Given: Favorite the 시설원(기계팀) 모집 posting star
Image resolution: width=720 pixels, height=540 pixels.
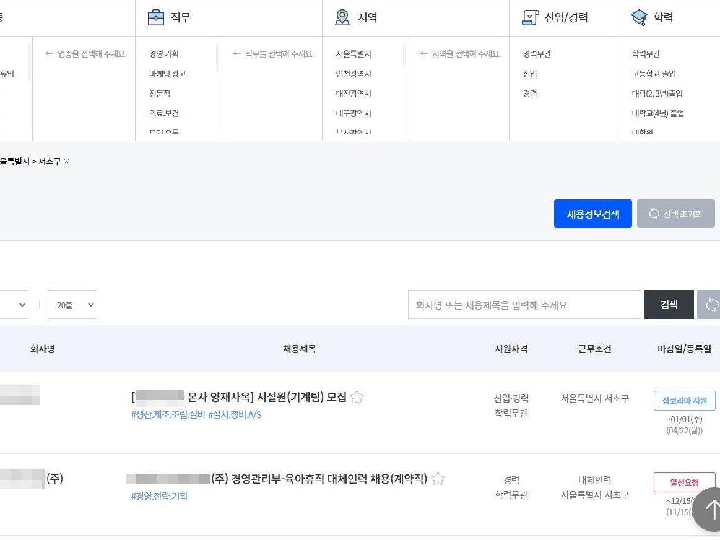Looking at the screenshot, I should pyautogui.click(x=357, y=397).
